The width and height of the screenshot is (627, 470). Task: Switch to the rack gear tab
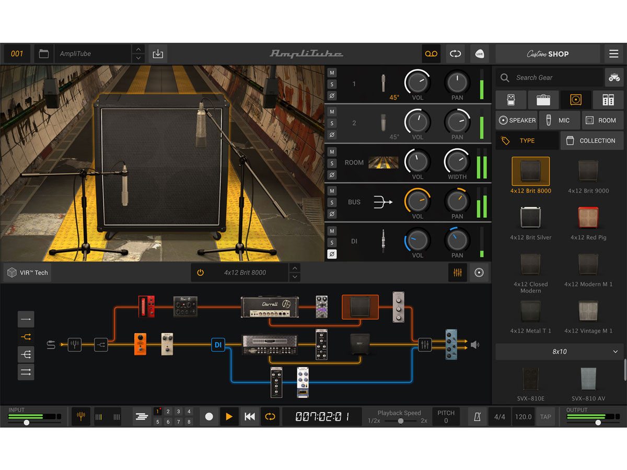click(x=608, y=100)
